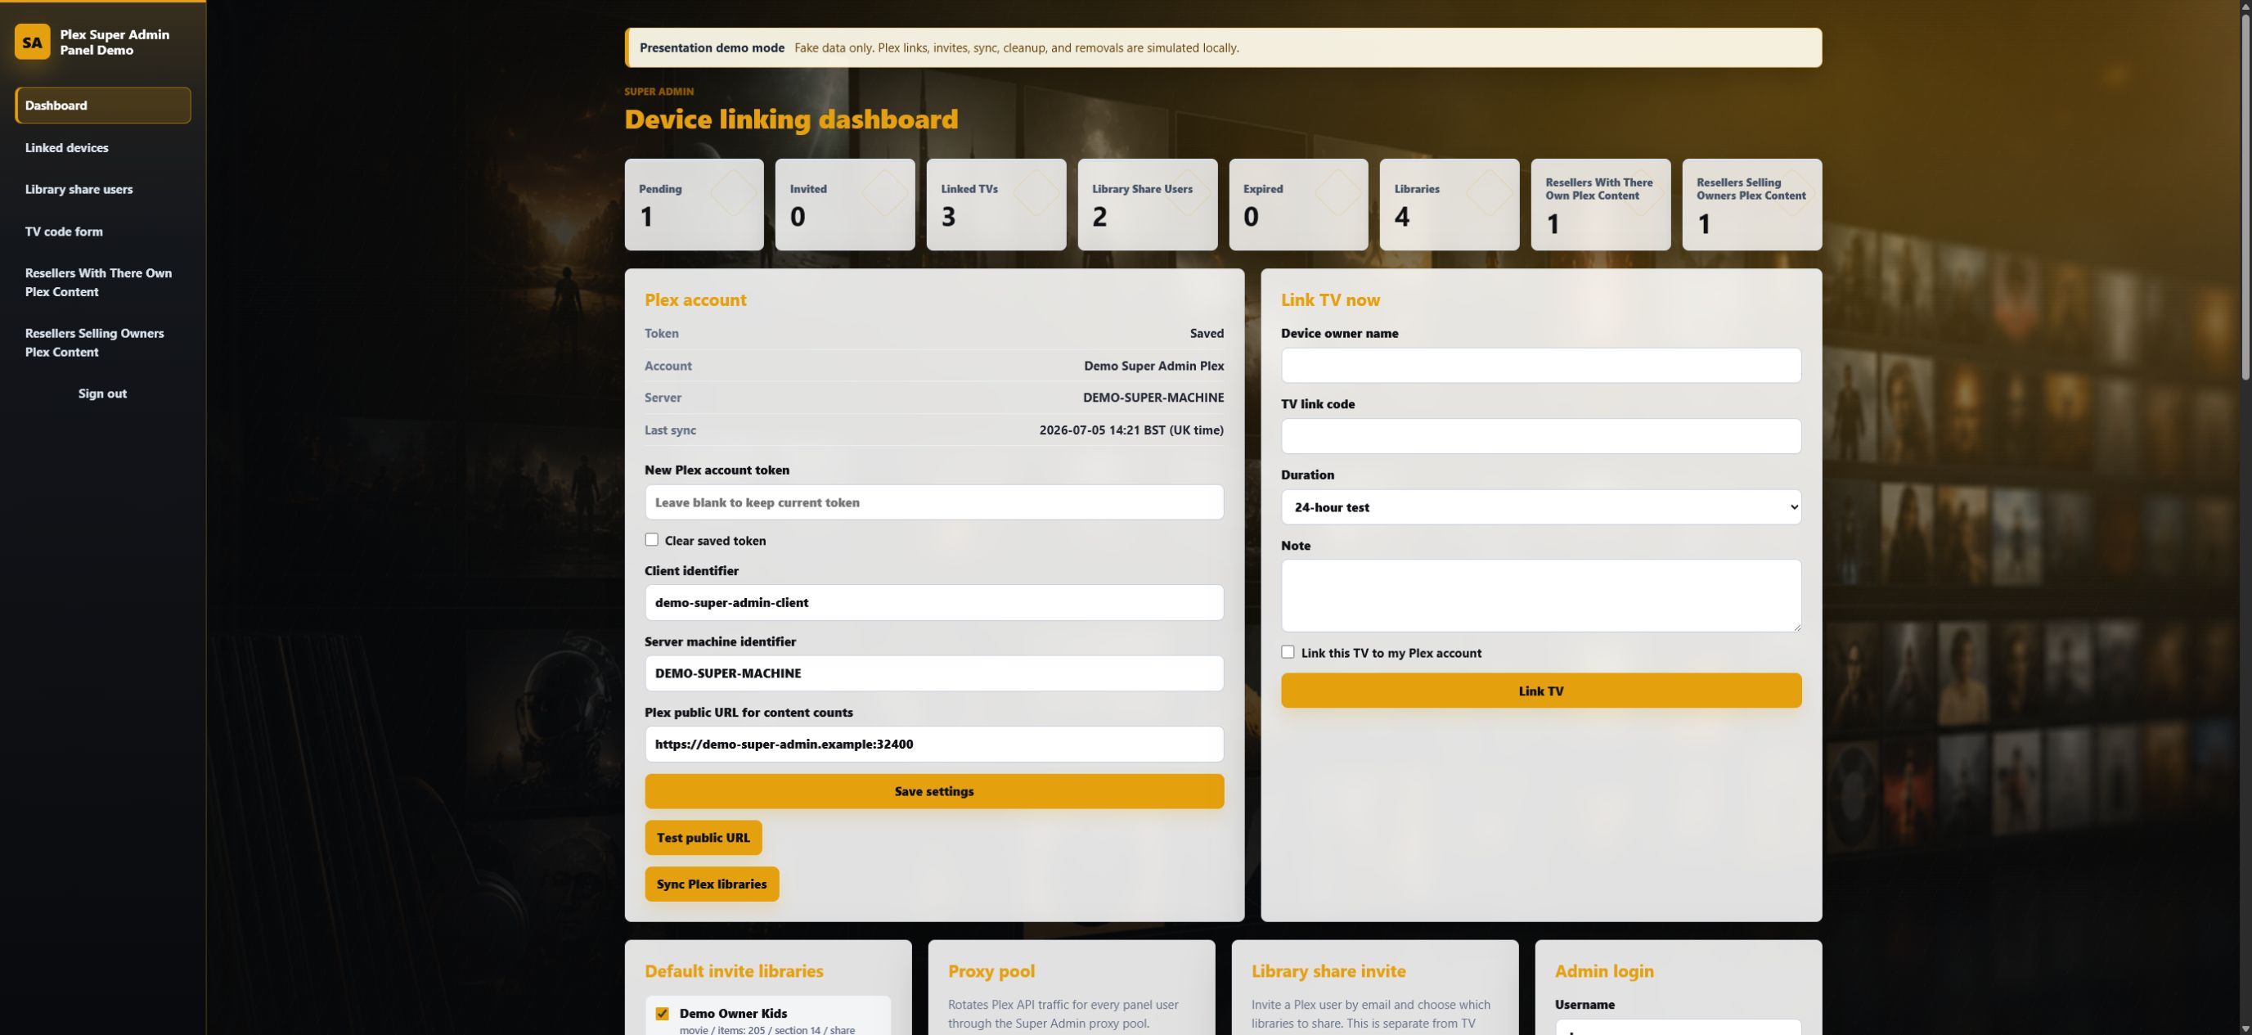Open Linked devices in sidebar
The height and width of the screenshot is (1035, 2252).
click(66, 148)
